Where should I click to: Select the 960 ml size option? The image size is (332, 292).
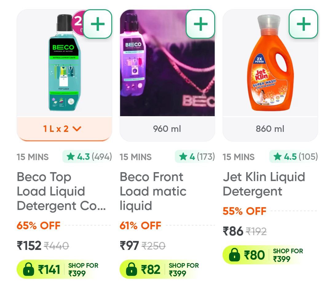point(167,129)
